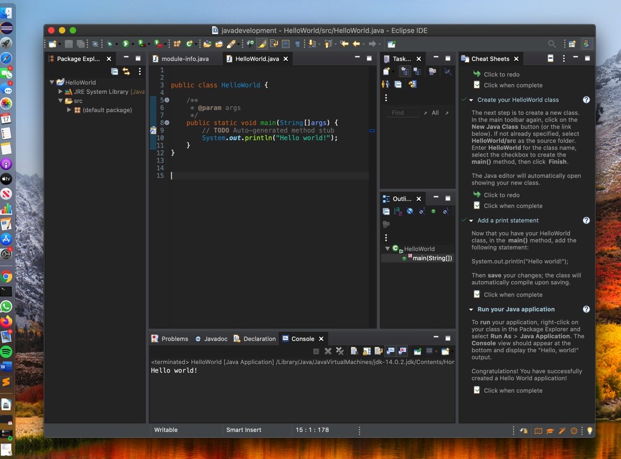Open Google Chrome from the dock
The image size is (621, 459).
(x=6, y=276)
